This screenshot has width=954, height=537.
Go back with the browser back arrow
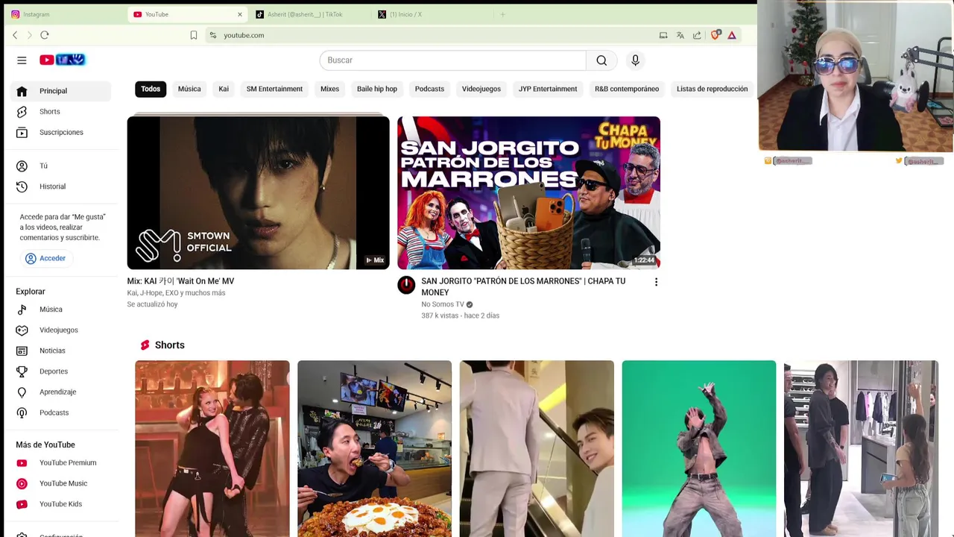[15, 35]
